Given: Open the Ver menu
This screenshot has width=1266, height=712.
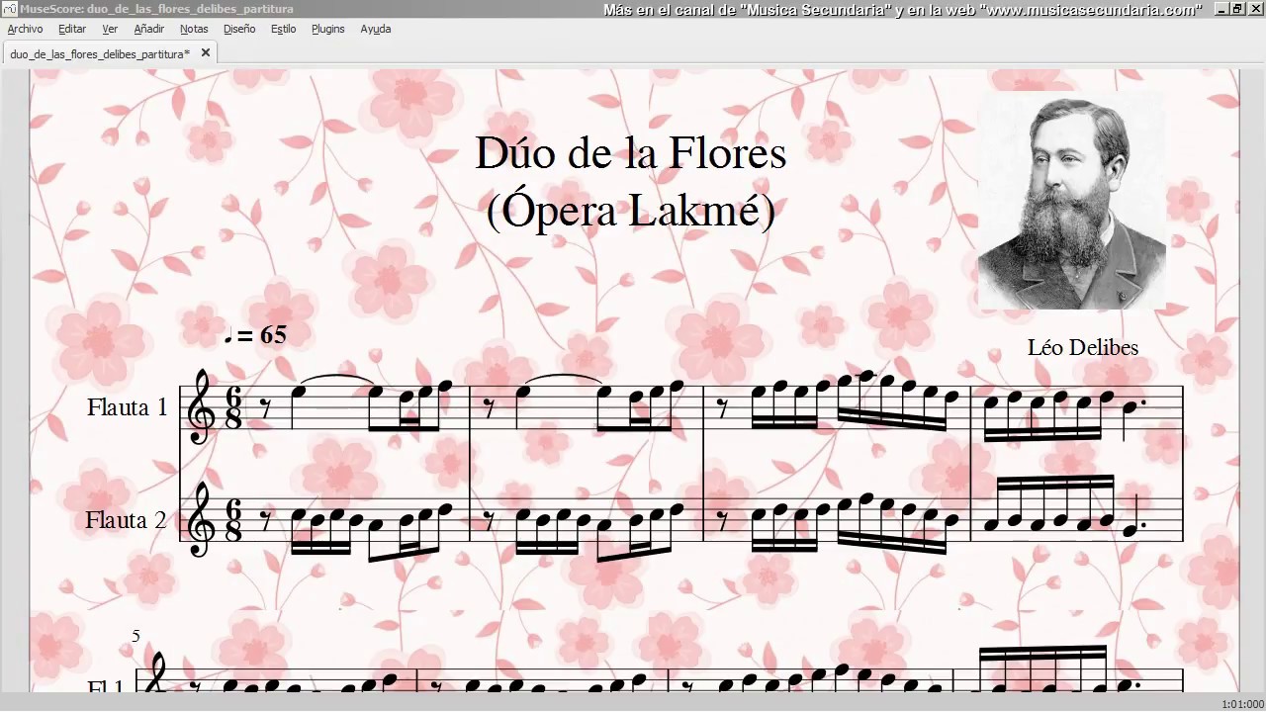Looking at the screenshot, I should click(x=110, y=29).
